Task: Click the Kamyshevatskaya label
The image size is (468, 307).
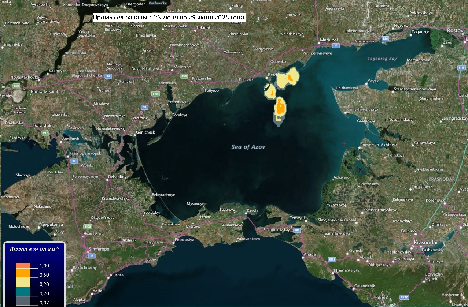Action: (x=362, y=110)
